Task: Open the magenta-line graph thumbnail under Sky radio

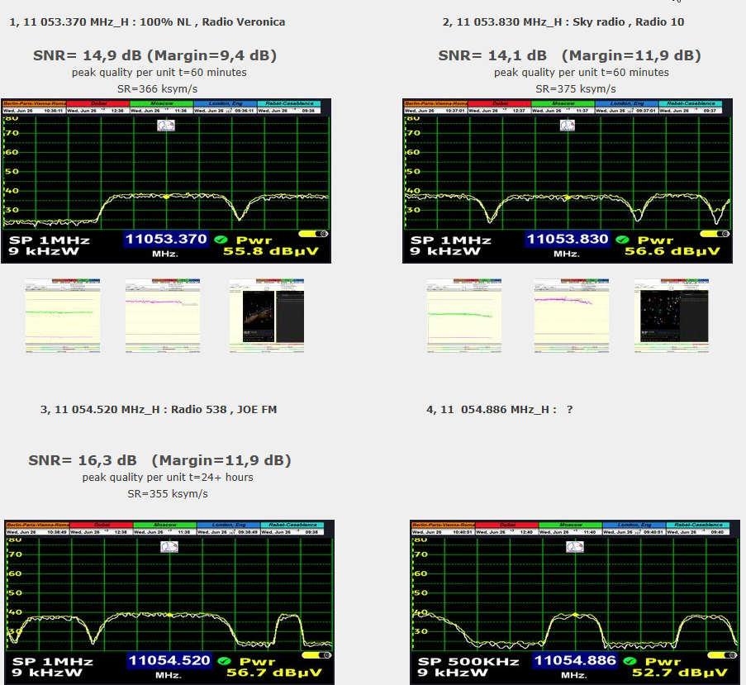Action: pyautogui.click(x=564, y=316)
